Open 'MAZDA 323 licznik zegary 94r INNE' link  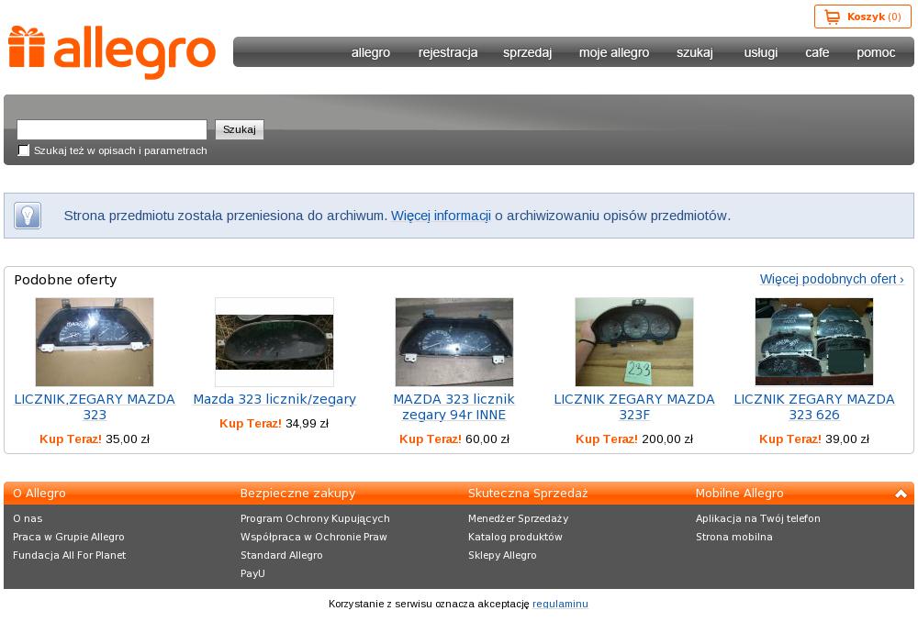pos(454,407)
